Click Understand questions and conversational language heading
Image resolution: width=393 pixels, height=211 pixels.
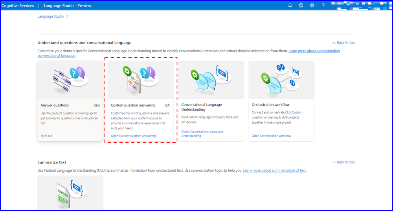[84, 43]
